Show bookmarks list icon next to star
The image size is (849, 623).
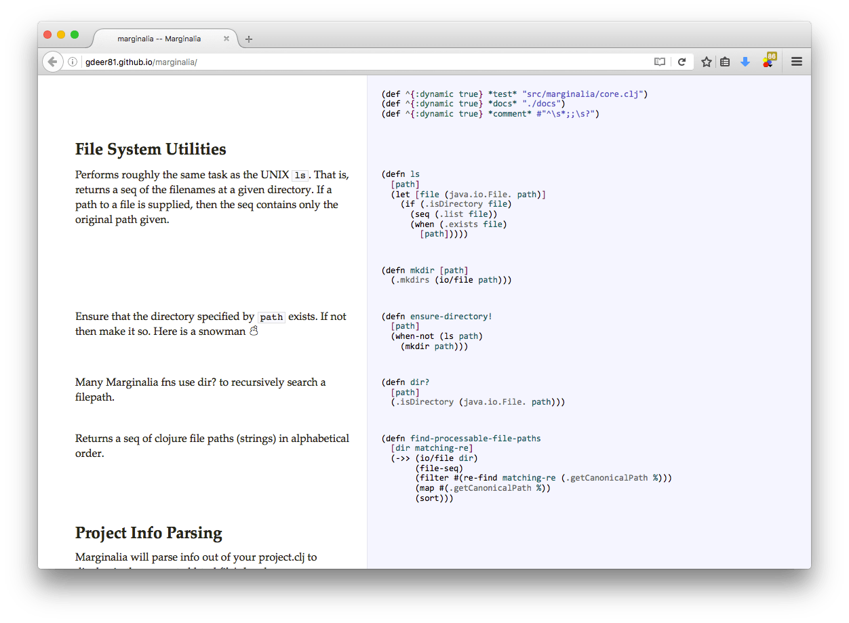point(725,62)
